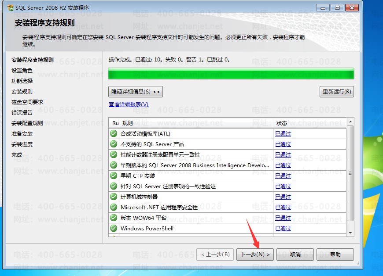
Task: Click the check icon for 版本 WOW64 平台
Action: click(x=114, y=218)
